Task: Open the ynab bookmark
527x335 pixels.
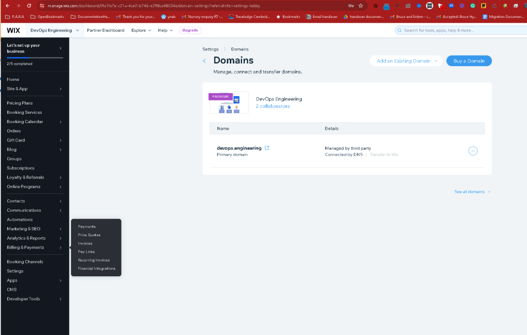Action: [x=168, y=16]
